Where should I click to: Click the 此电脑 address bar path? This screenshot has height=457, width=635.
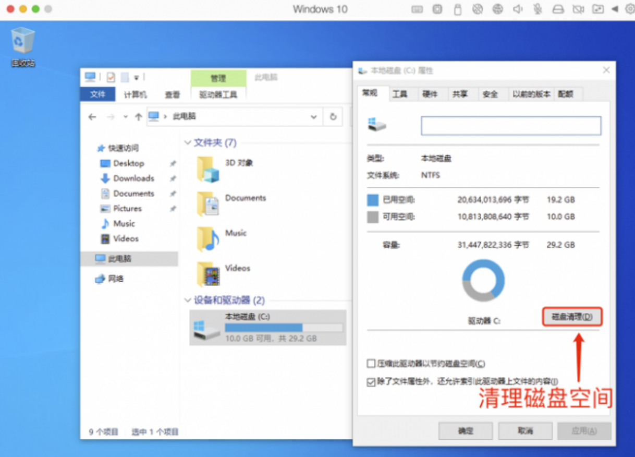(184, 117)
